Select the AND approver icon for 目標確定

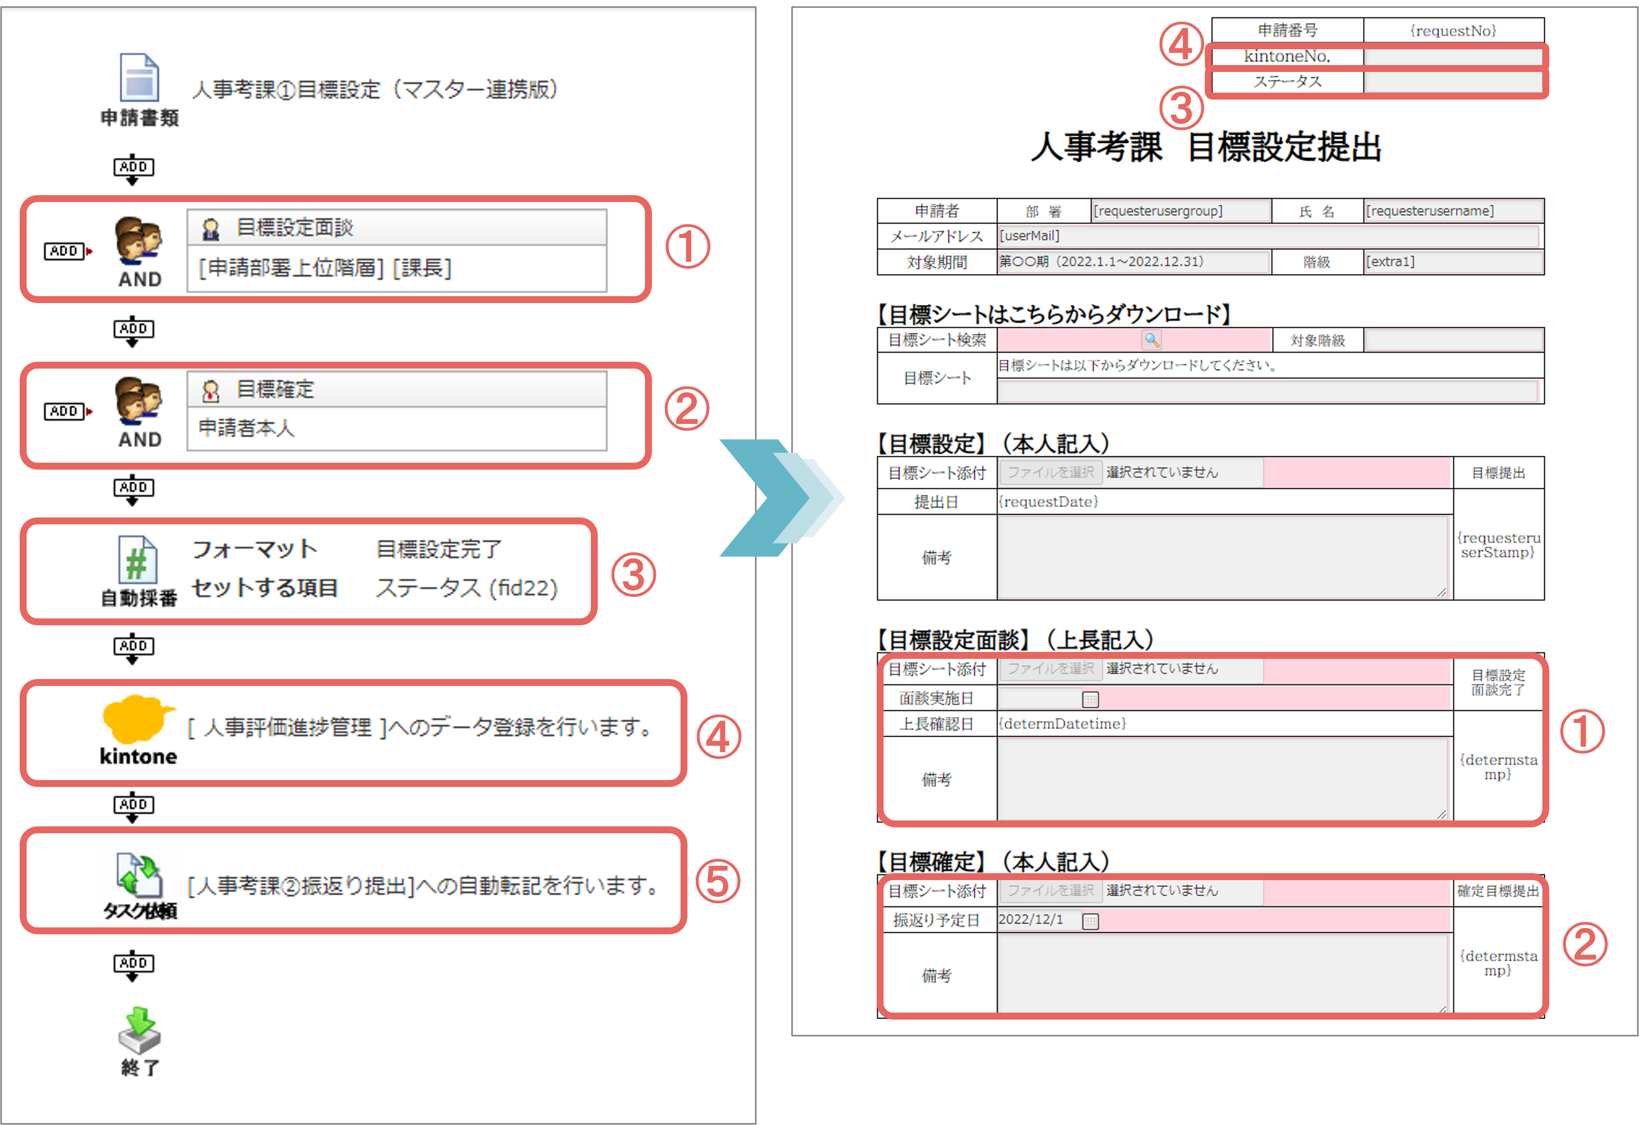coord(139,401)
